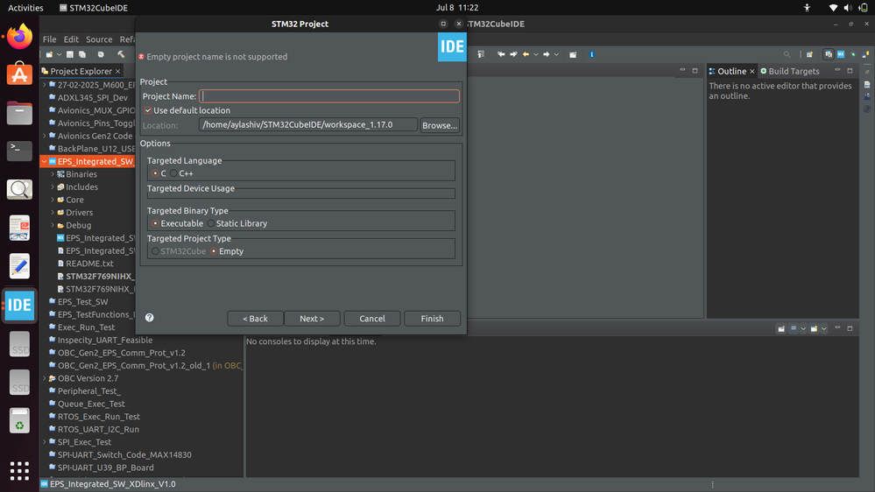The image size is (875, 492).
Task: Click the Open Console icon in Console panel
Action: (815, 328)
